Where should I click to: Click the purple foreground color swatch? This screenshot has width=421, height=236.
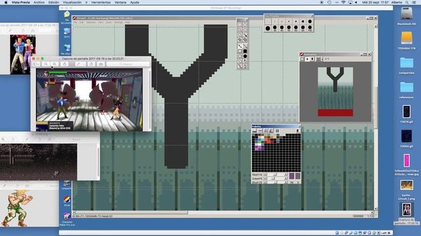tap(291, 176)
